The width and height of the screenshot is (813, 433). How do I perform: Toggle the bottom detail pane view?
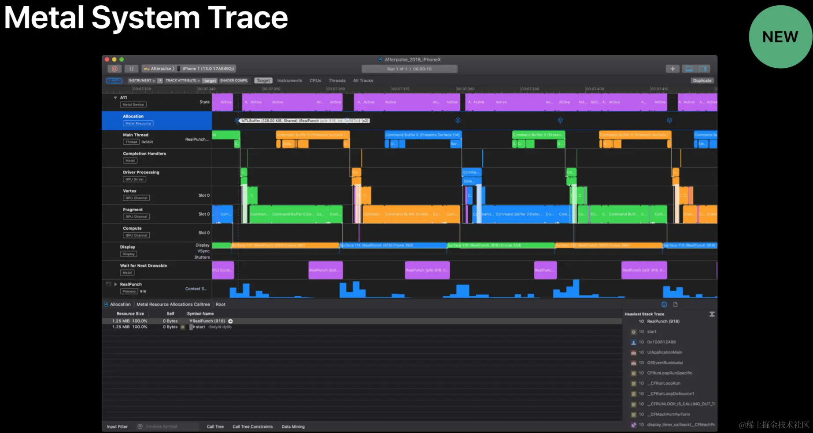pyautogui.click(x=689, y=69)
